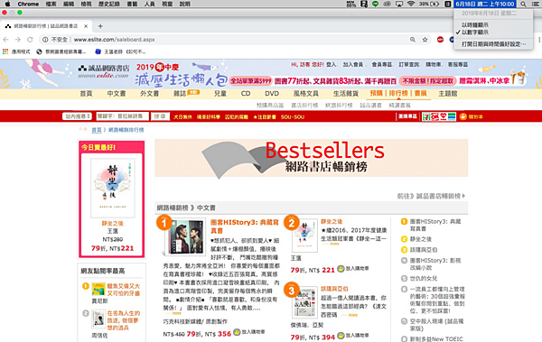
Task: Open the 主題館 navigation tab
Action: pos(448,93)
